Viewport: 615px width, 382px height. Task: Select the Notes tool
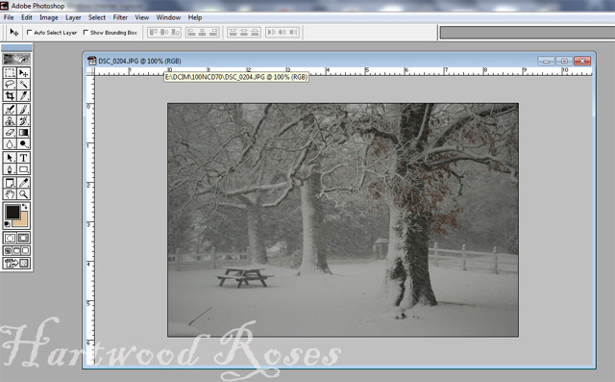pyautogui.click(x=10, y=183)
